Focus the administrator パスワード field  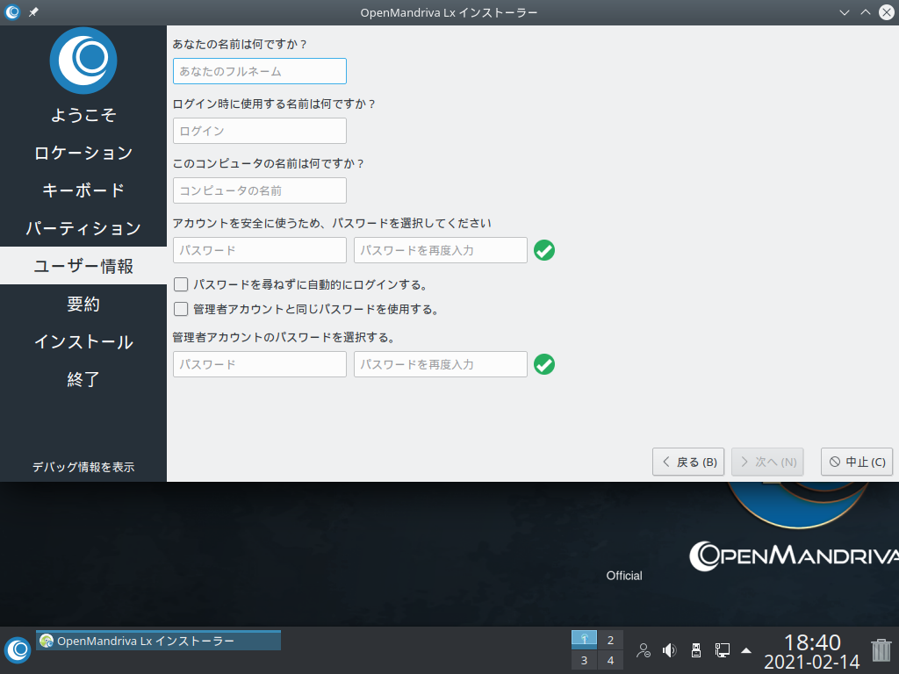click(260, 364)
